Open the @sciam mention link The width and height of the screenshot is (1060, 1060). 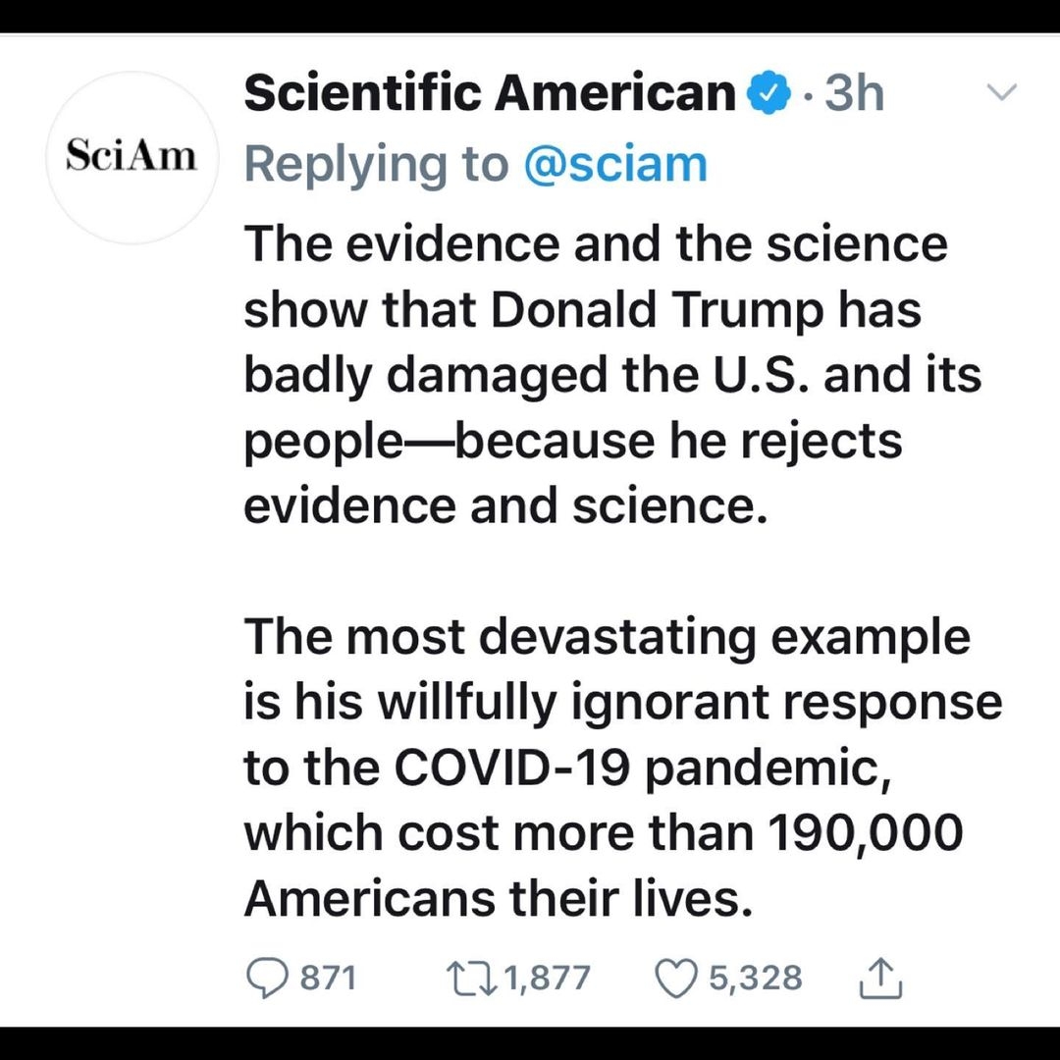click(x=615, y=164)
